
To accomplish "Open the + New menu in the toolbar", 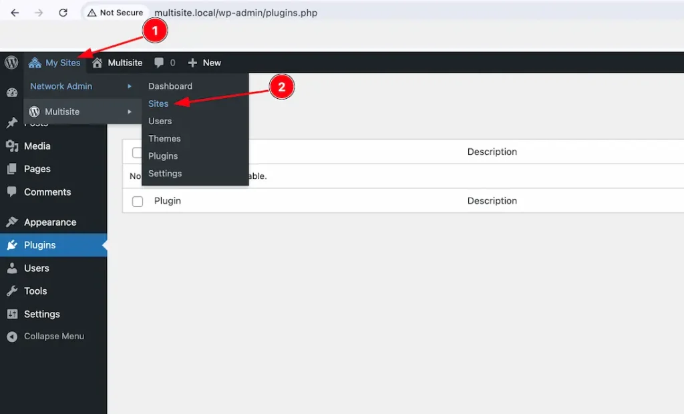I will [204, 62].
